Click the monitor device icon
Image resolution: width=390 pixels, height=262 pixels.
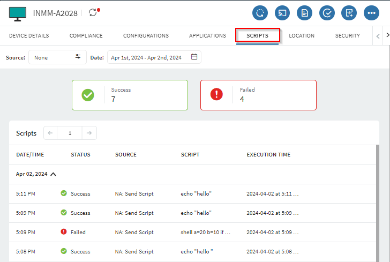[x=18, y=13]
